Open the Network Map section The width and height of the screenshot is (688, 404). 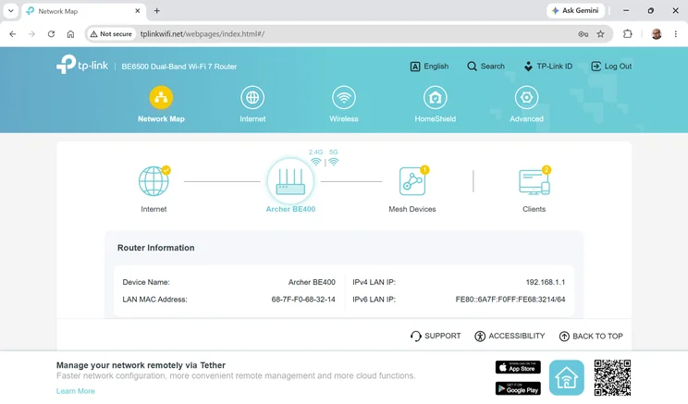coord(161,104)
